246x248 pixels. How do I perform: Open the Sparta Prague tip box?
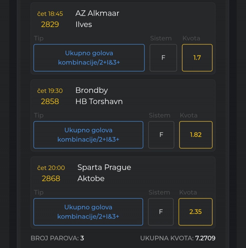[88, 212]
